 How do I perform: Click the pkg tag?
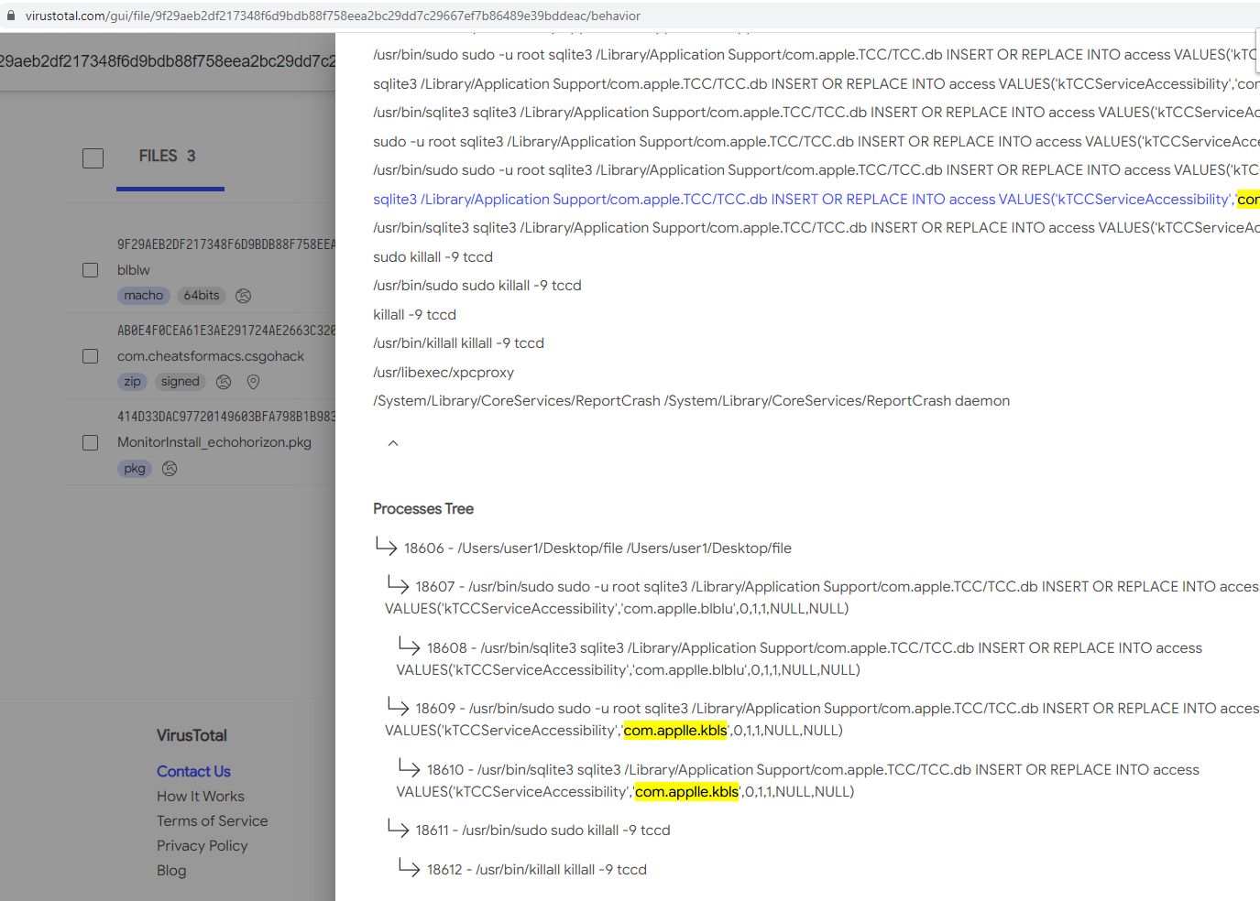[x=135, y=469]
